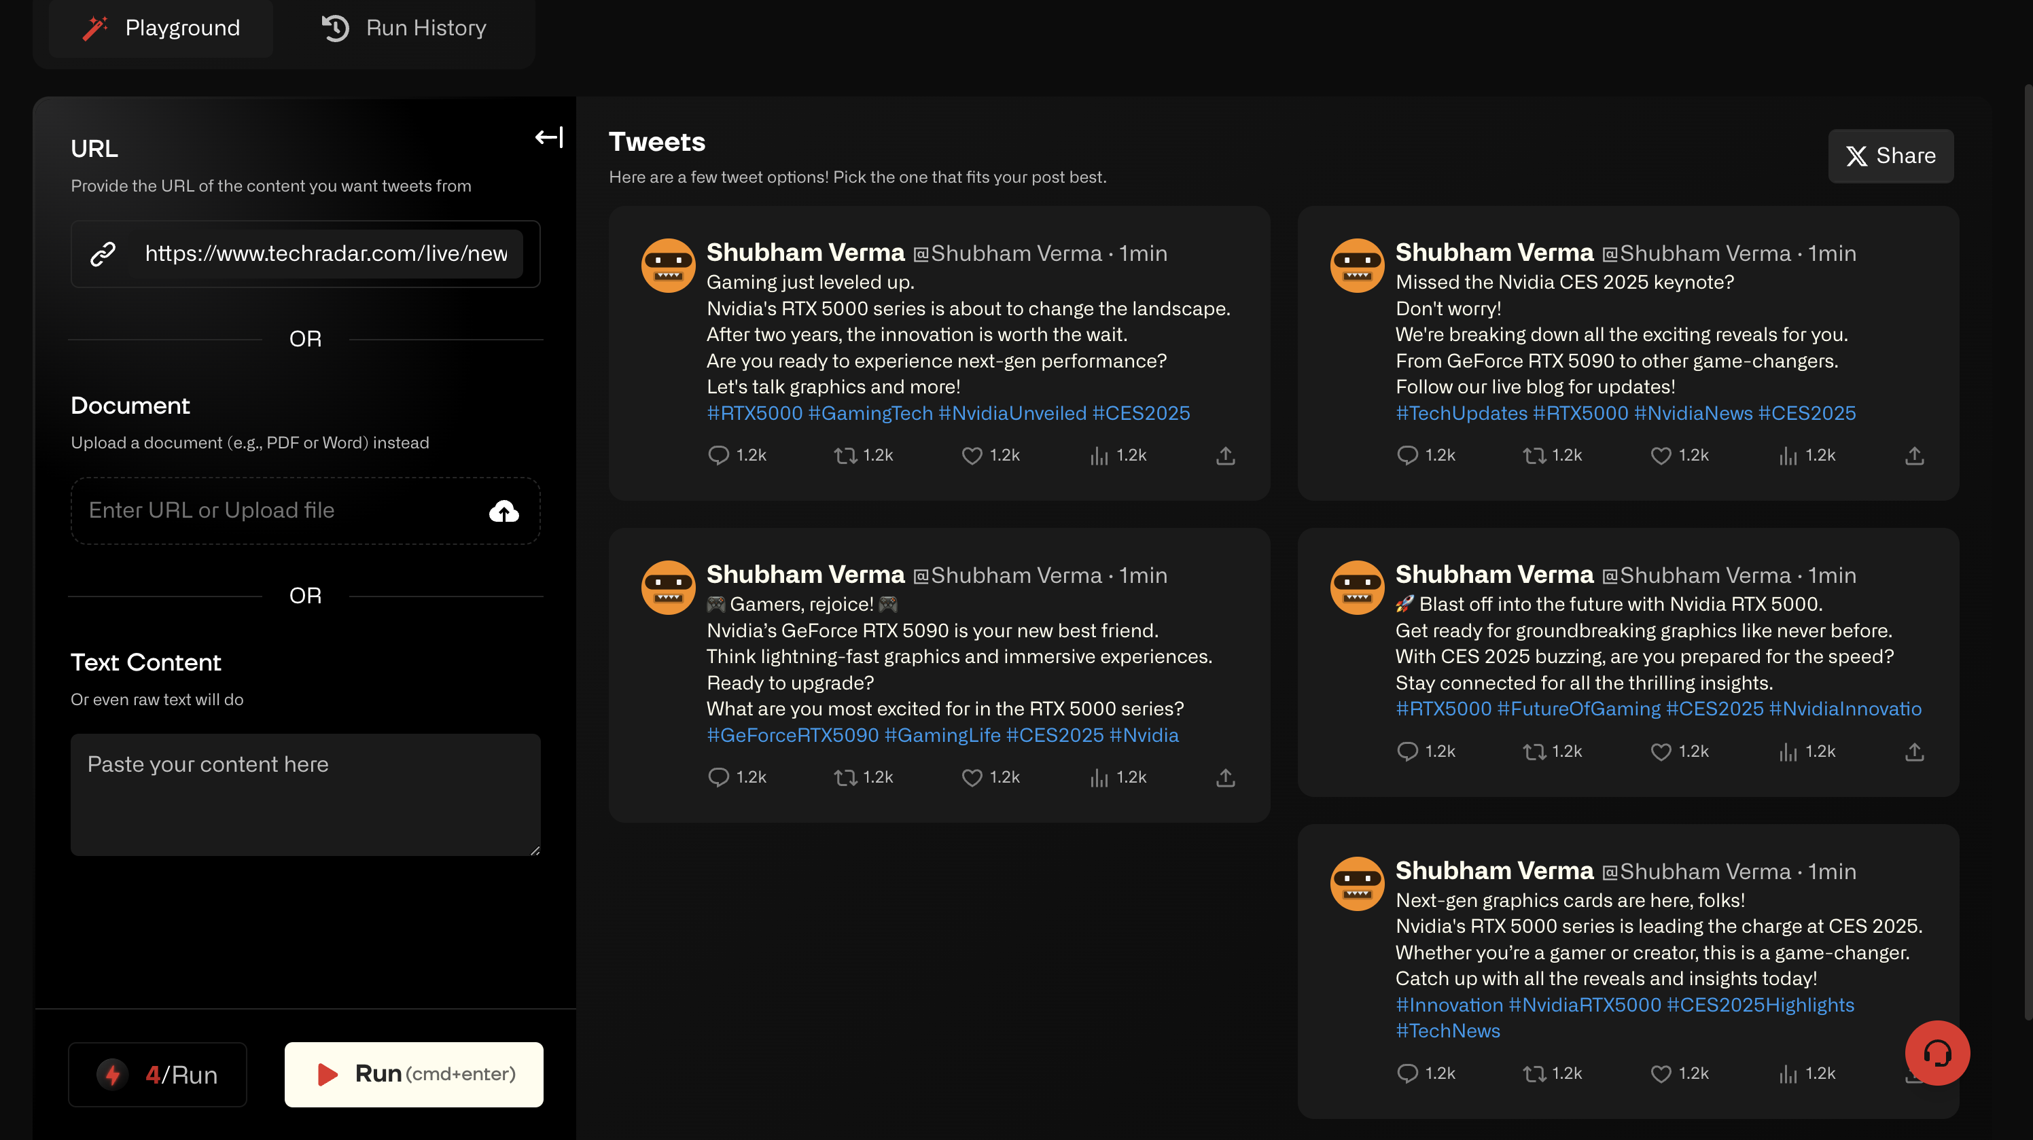Open the #Innovation hashtag link

(x=1449, y=1005)
